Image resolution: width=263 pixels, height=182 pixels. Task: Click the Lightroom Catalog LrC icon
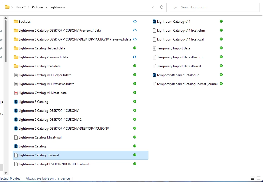[16, 146]
